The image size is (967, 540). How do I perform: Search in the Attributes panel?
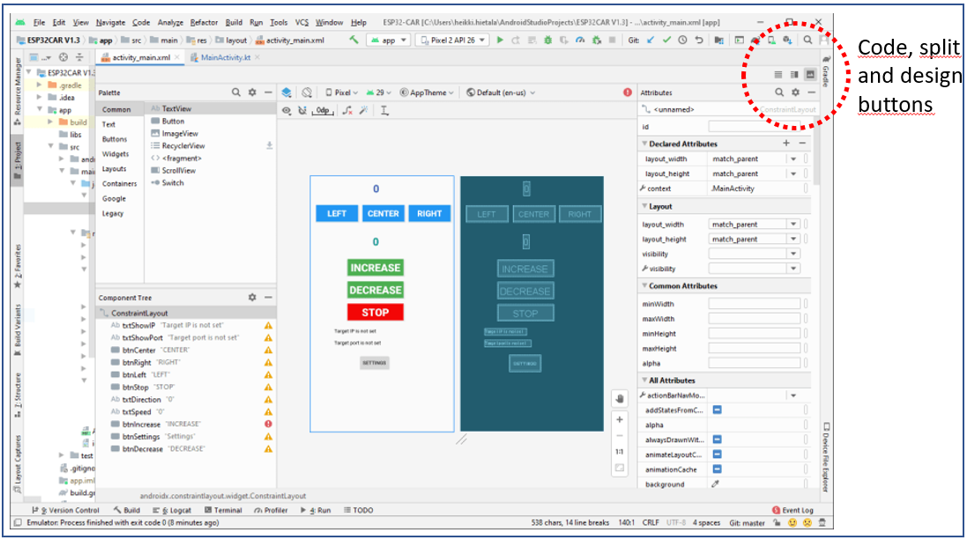tap(779, 92)
